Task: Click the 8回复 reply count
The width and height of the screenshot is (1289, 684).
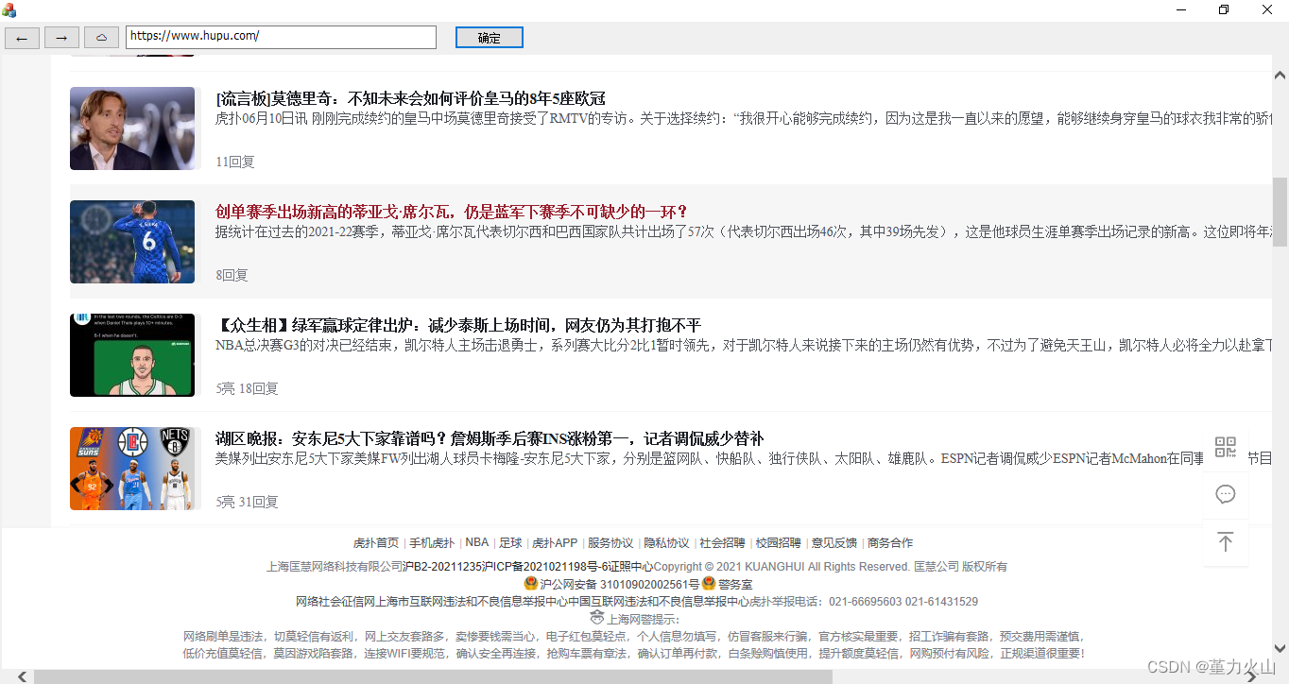Action: click(232, 275)
